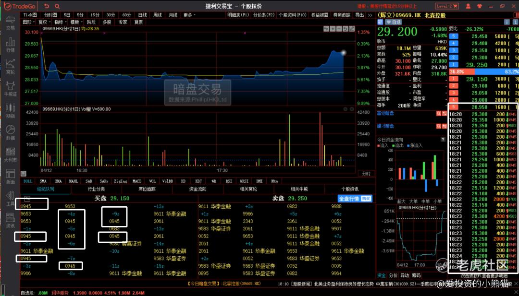Toggle the VOL indicator
This screenshot has height=296, width=519.
pos(152,181)
